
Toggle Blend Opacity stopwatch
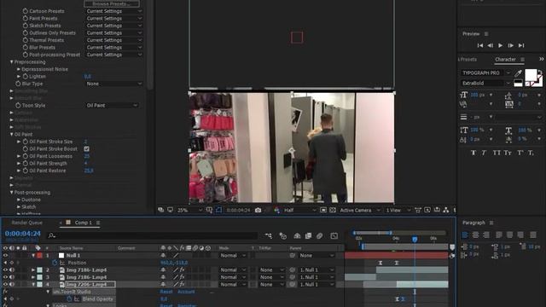[x=69, y=299]
